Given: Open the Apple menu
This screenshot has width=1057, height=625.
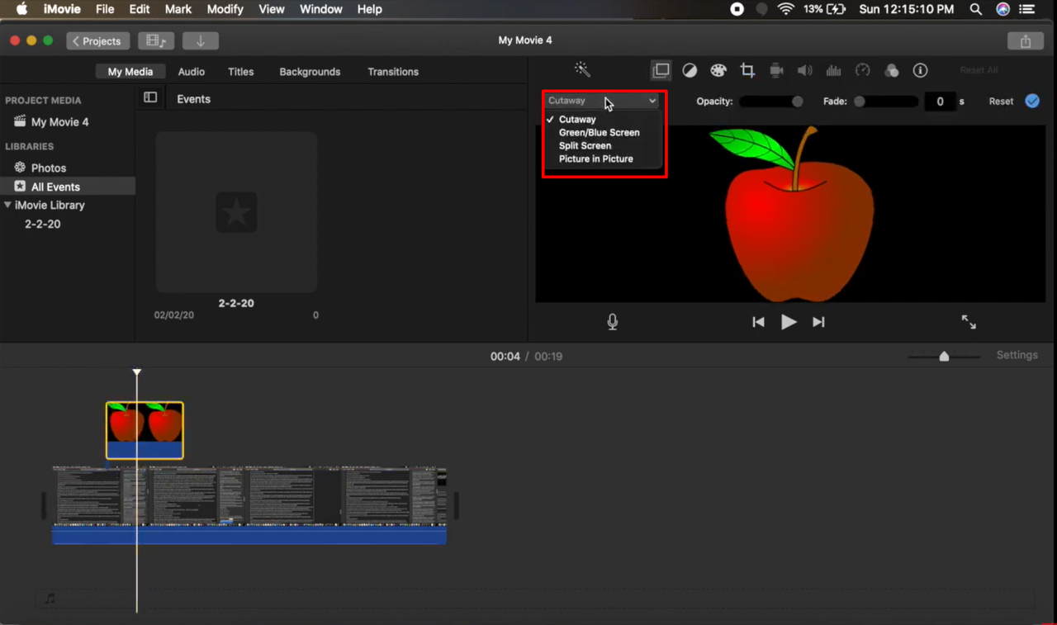Looking at the screenshot, I should (x=22, y=9).
